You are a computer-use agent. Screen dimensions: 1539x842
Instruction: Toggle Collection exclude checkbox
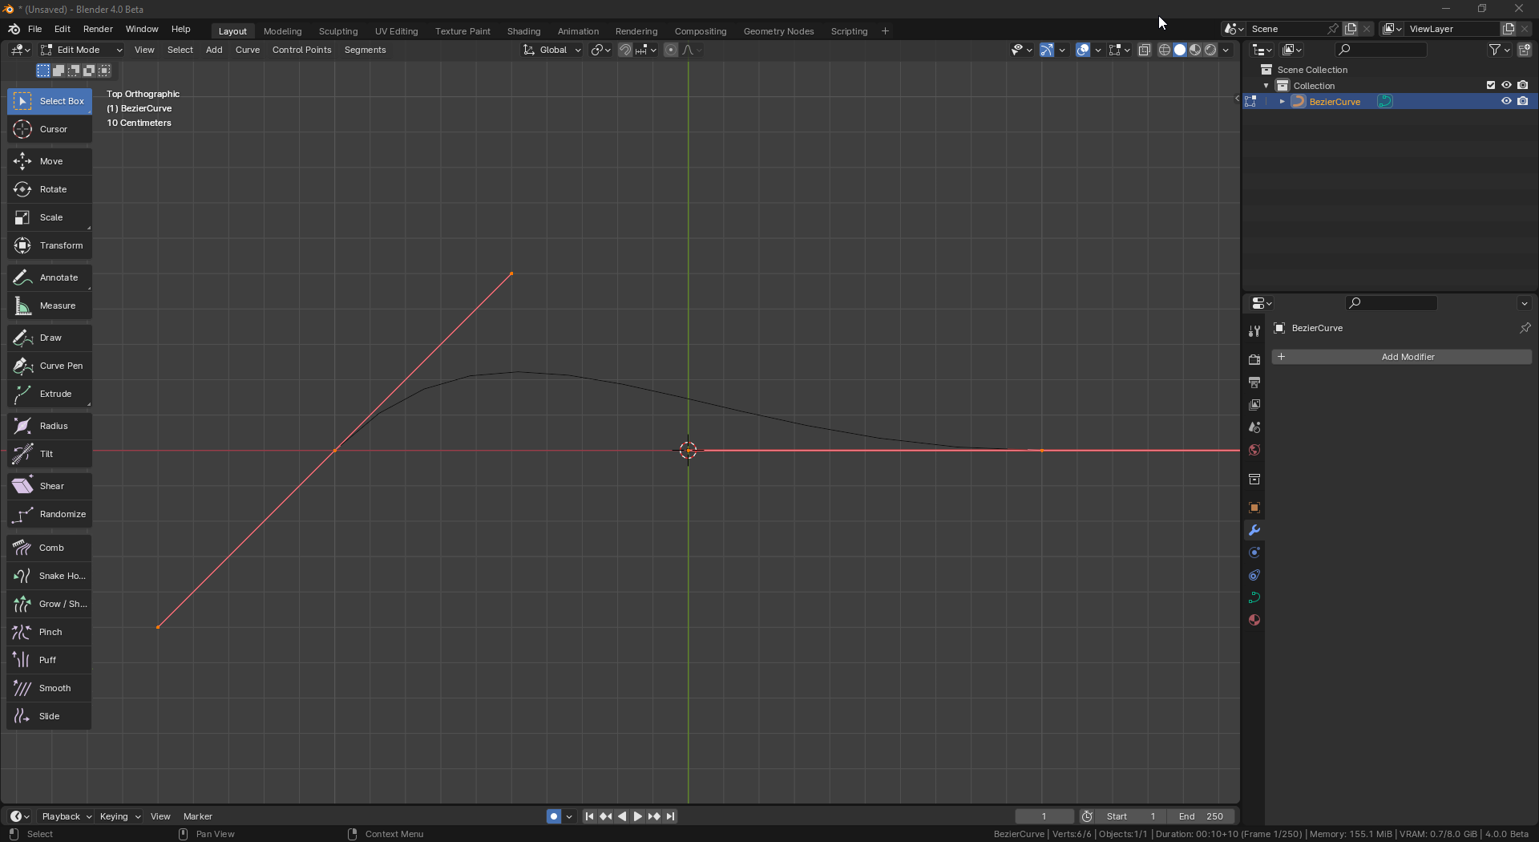tap(1491, 85)
